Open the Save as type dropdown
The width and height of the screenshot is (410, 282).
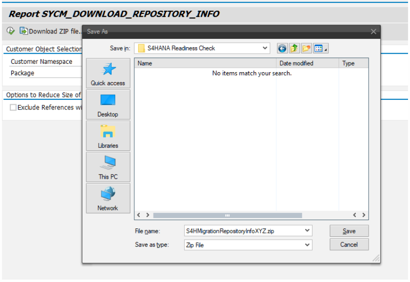click(x=307, y=245)
